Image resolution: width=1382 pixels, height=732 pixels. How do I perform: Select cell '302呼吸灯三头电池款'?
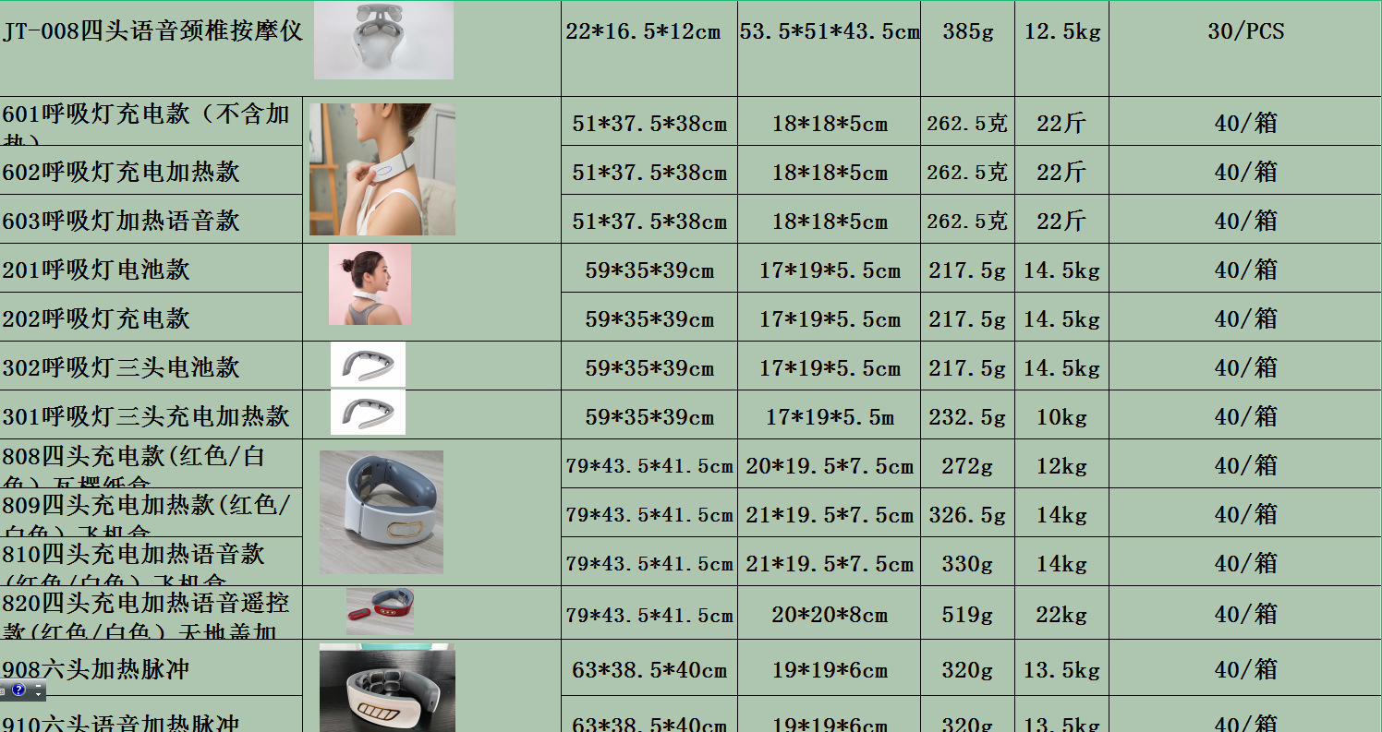152,366
